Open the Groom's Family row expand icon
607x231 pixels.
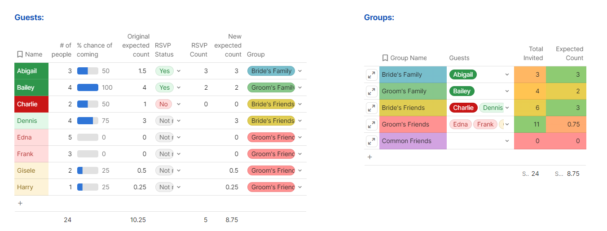pos(371,92)
